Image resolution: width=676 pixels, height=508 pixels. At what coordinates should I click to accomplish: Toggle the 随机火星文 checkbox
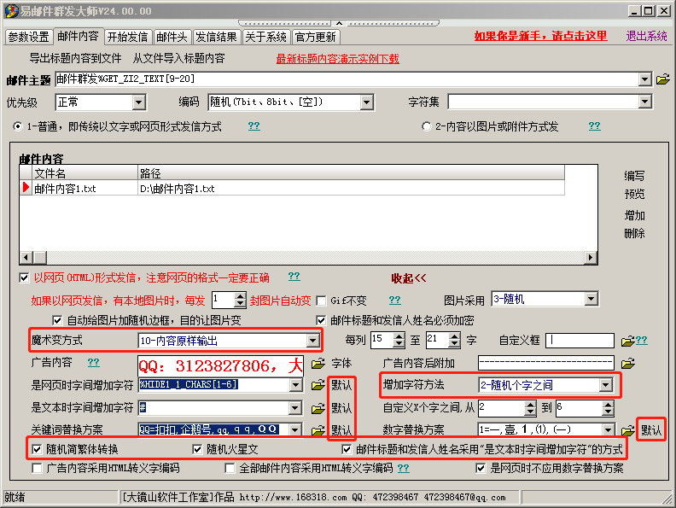click(x=198, y=450)
